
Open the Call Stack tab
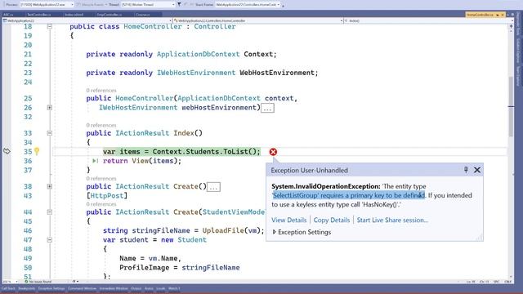[x=8, y=288]
